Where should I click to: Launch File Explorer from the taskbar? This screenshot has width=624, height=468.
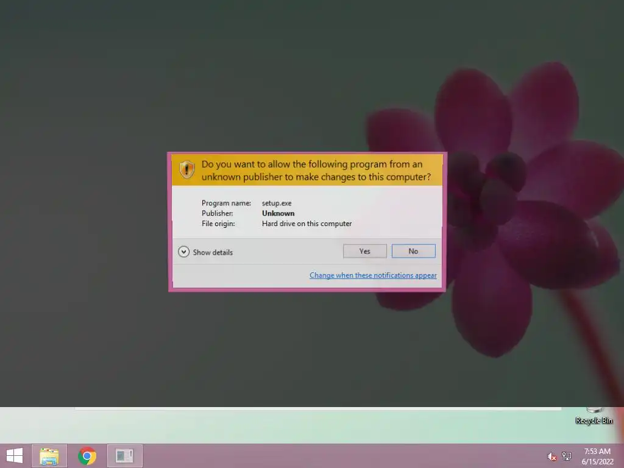49,456
